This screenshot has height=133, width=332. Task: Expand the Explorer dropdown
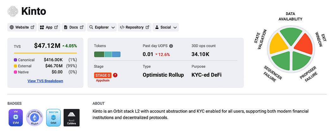102,27
